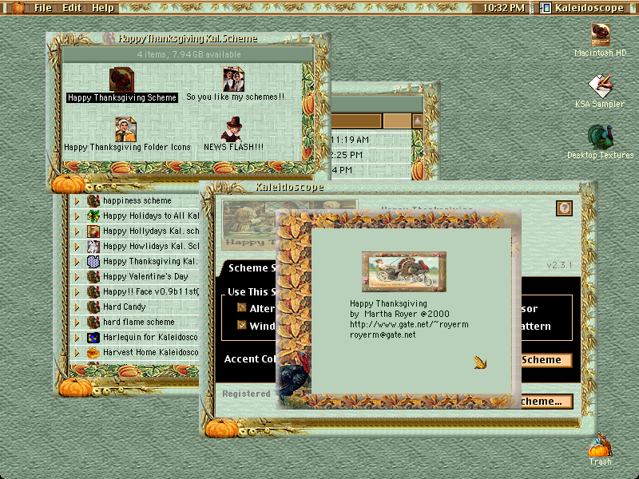Click the hard flame scheme folder icon

pyautogui.click(x=93, y=323)
